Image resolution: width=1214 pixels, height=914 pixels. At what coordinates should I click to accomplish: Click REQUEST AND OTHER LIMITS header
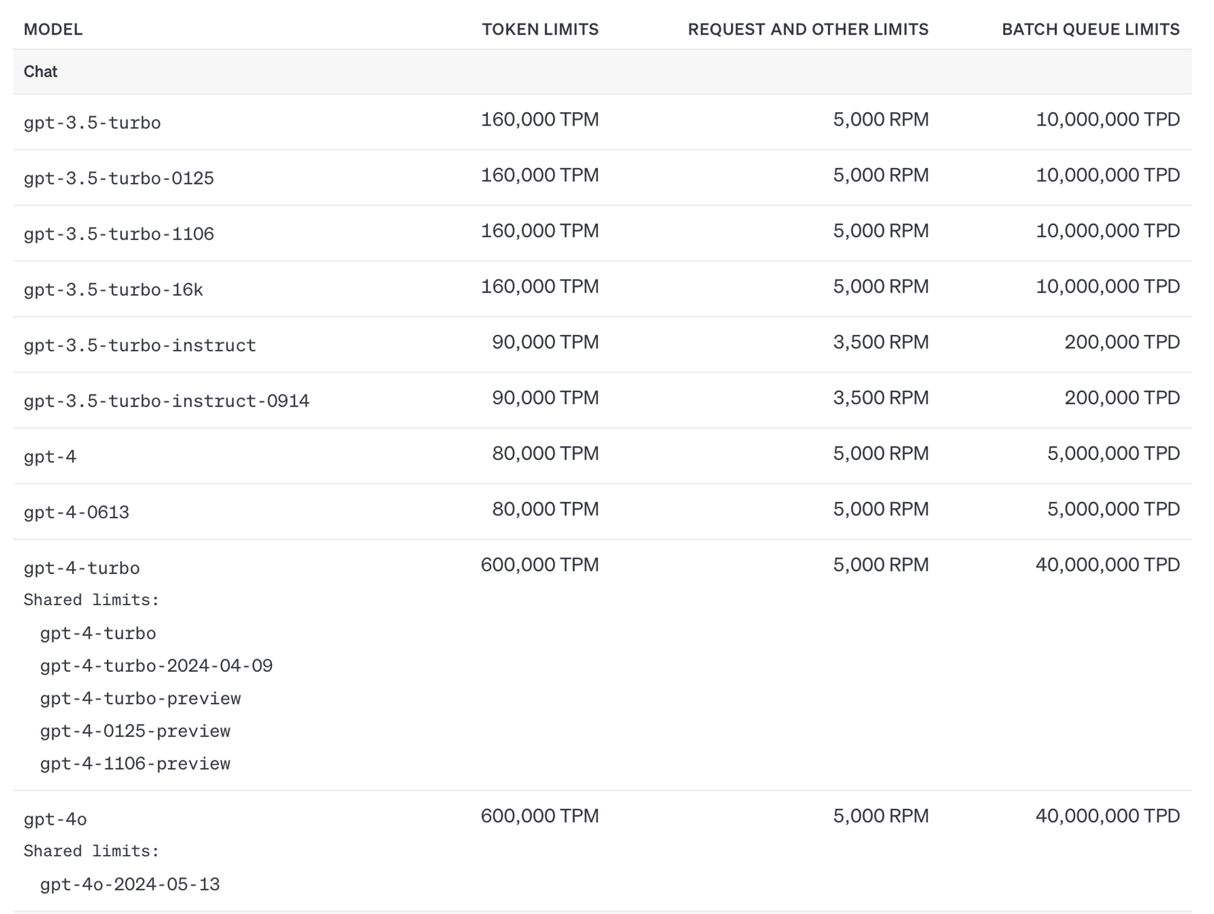pos(807,29)
